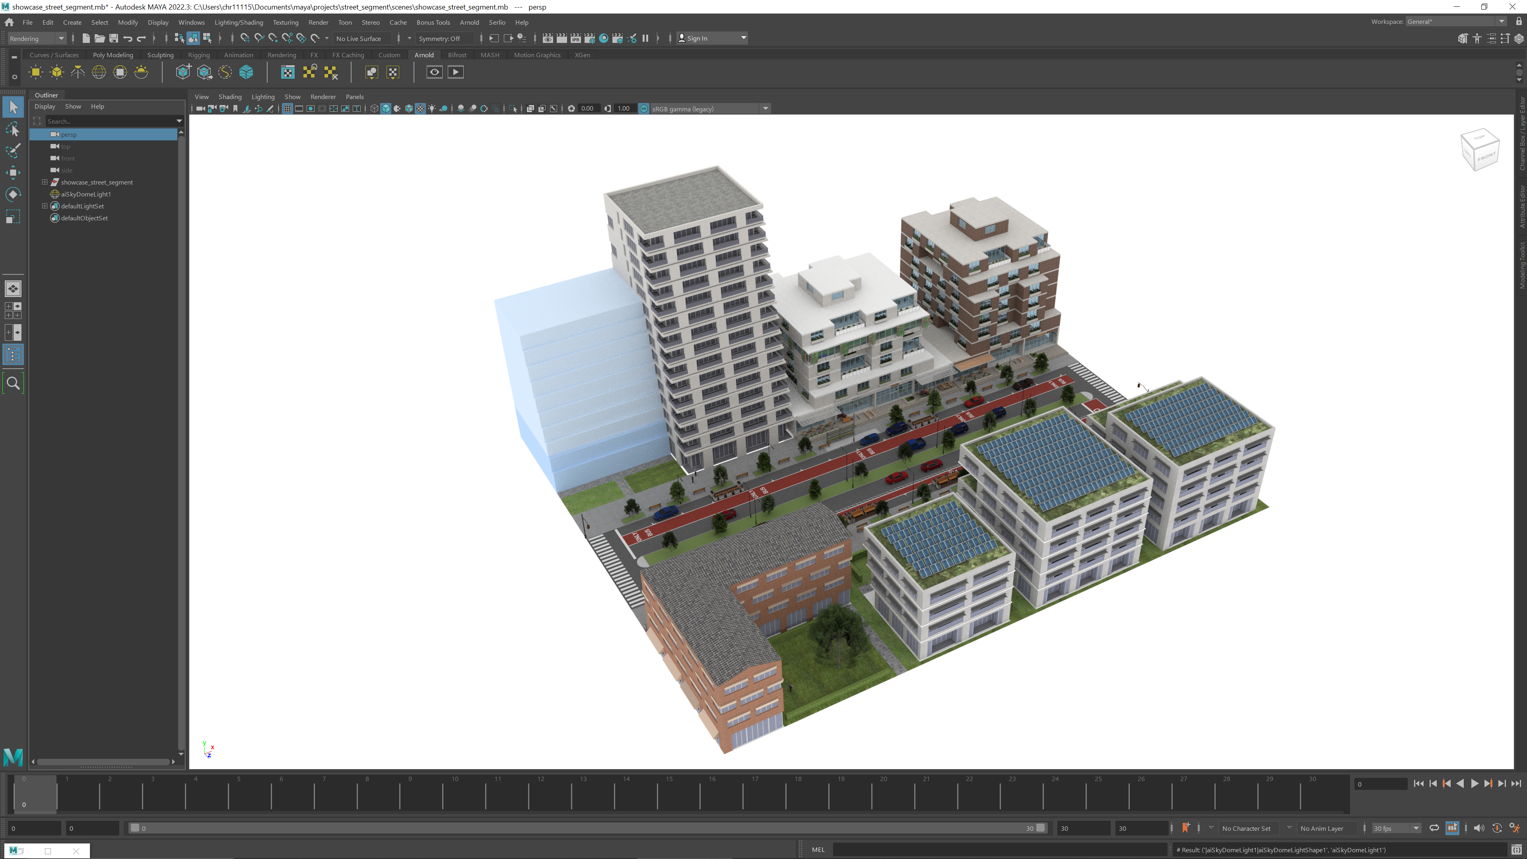Toggle audio mute speaker icon

tap(1479, 828)
